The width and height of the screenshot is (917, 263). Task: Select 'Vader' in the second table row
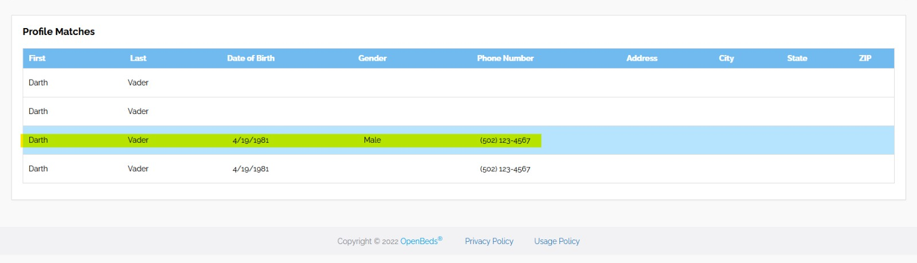[138, 111]
